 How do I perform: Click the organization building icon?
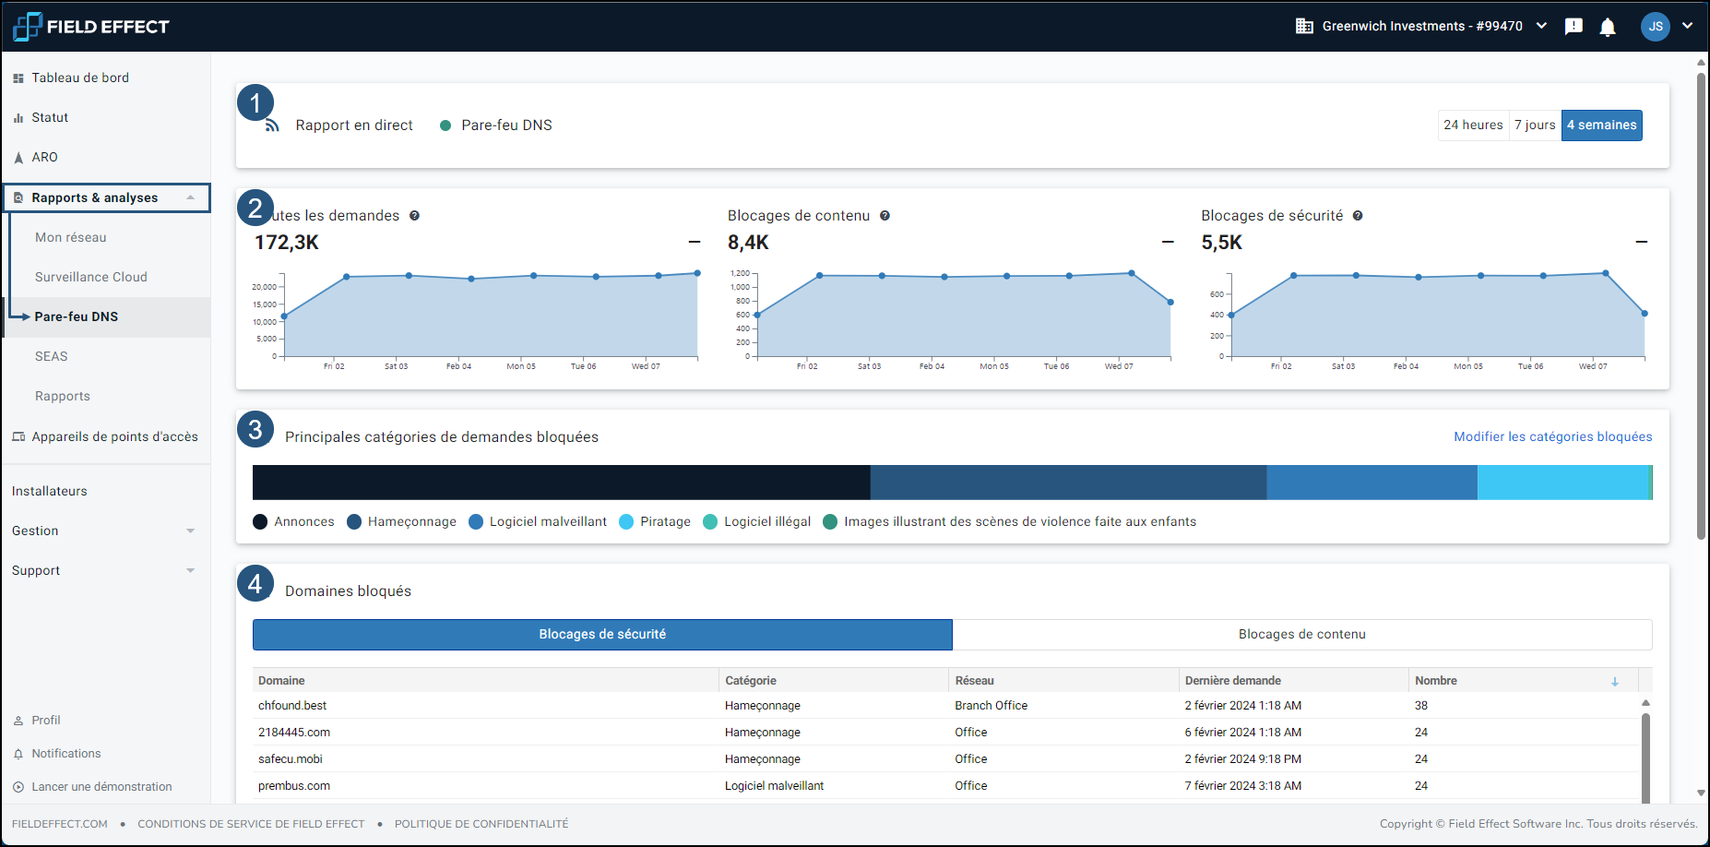point(1304,26)
